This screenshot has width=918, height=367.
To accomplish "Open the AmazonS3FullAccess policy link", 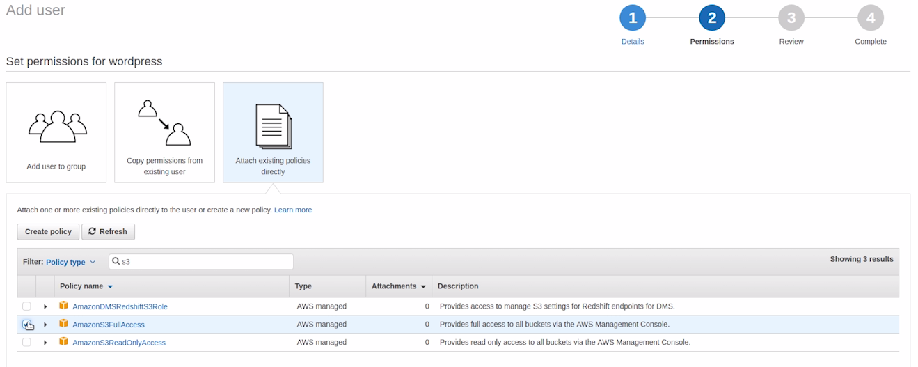I will 109,325.
